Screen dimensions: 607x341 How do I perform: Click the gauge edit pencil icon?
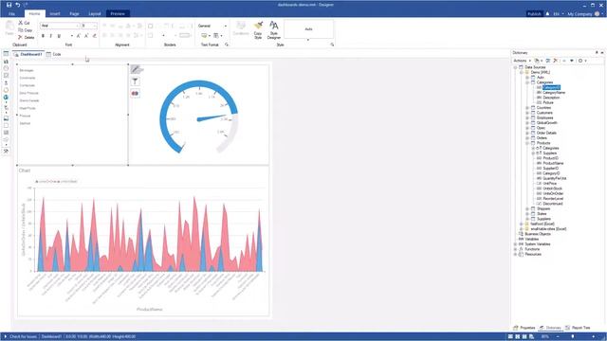(135, 69)
